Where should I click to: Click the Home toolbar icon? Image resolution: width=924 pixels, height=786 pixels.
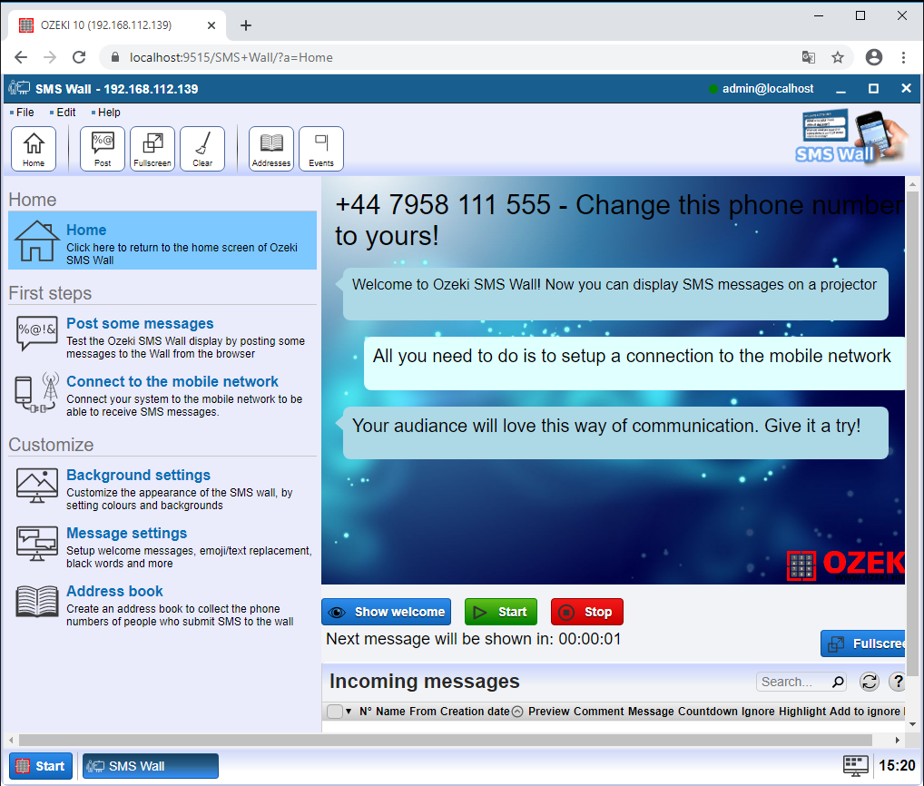(x=34, y=149)
